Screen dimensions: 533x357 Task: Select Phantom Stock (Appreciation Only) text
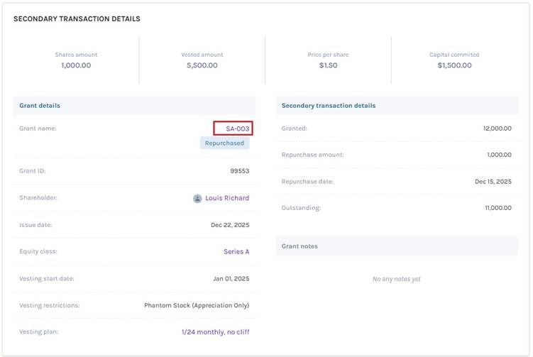click(x=197, y=305)
